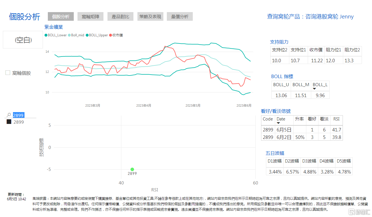The width and height of the screenshot is (372, 217).
Task: Toggle the 窩輪個股 checkbox
Action: click(x=8, y=73)
